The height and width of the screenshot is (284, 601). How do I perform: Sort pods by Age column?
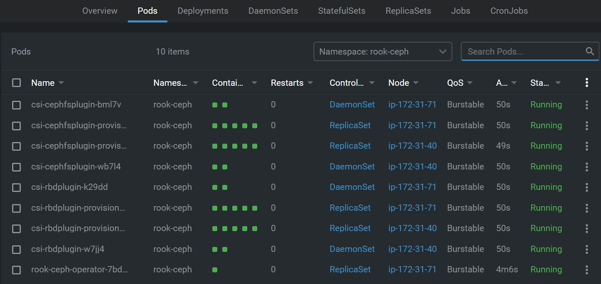pos(506,83)
